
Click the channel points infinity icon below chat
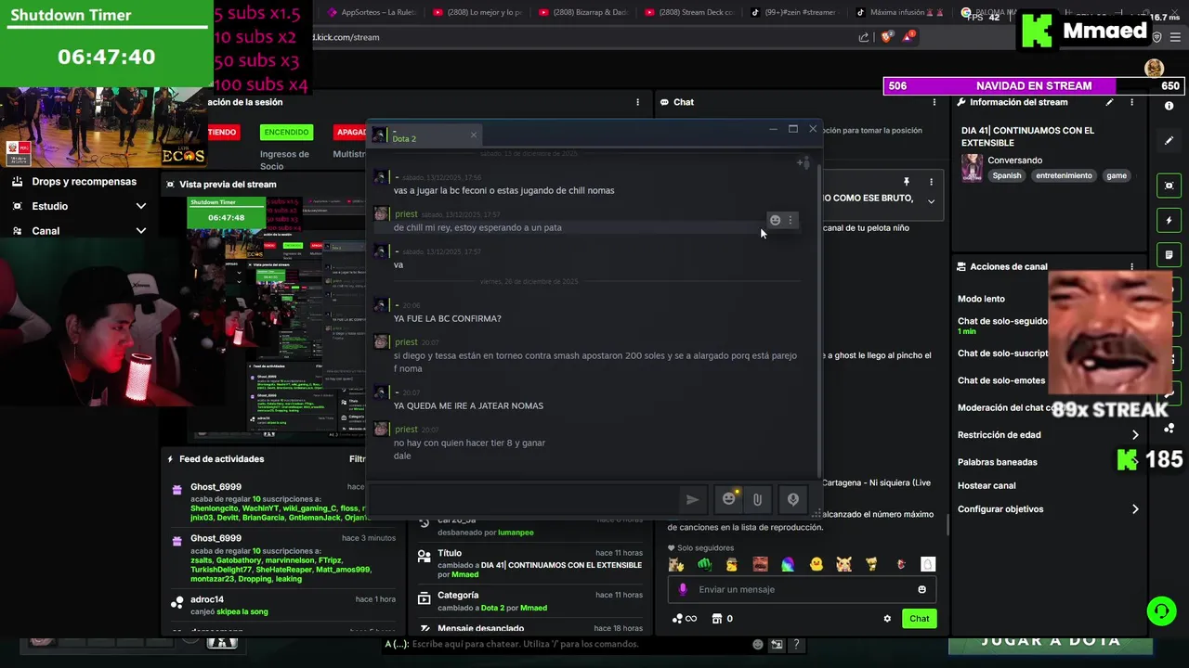coord(684,619)
